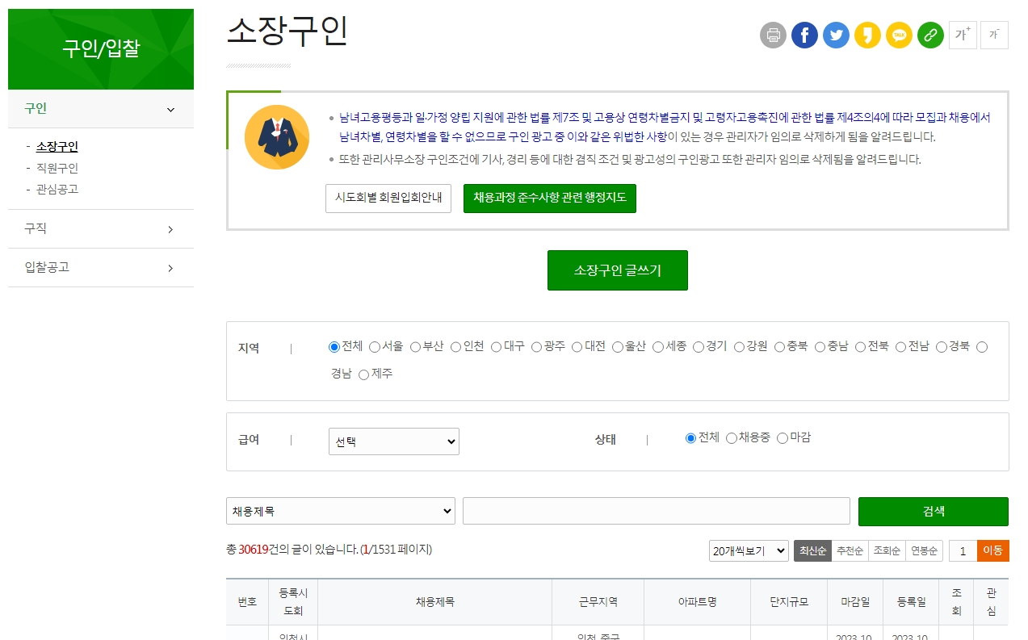1028x640 pixels.
Task: Switch sorting to 추천순
Action: (849, 550)
